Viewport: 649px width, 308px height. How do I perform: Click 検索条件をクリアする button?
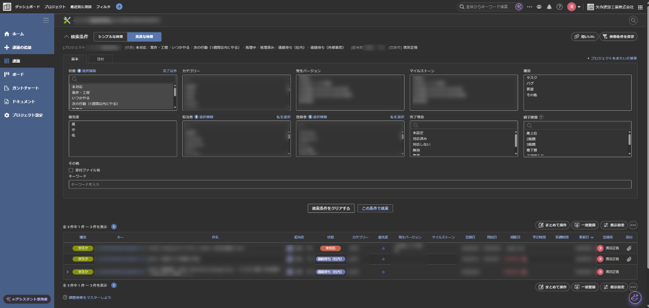(331, 208)
